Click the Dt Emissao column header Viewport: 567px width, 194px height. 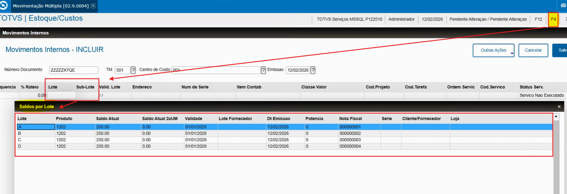(x=278, y=119)
